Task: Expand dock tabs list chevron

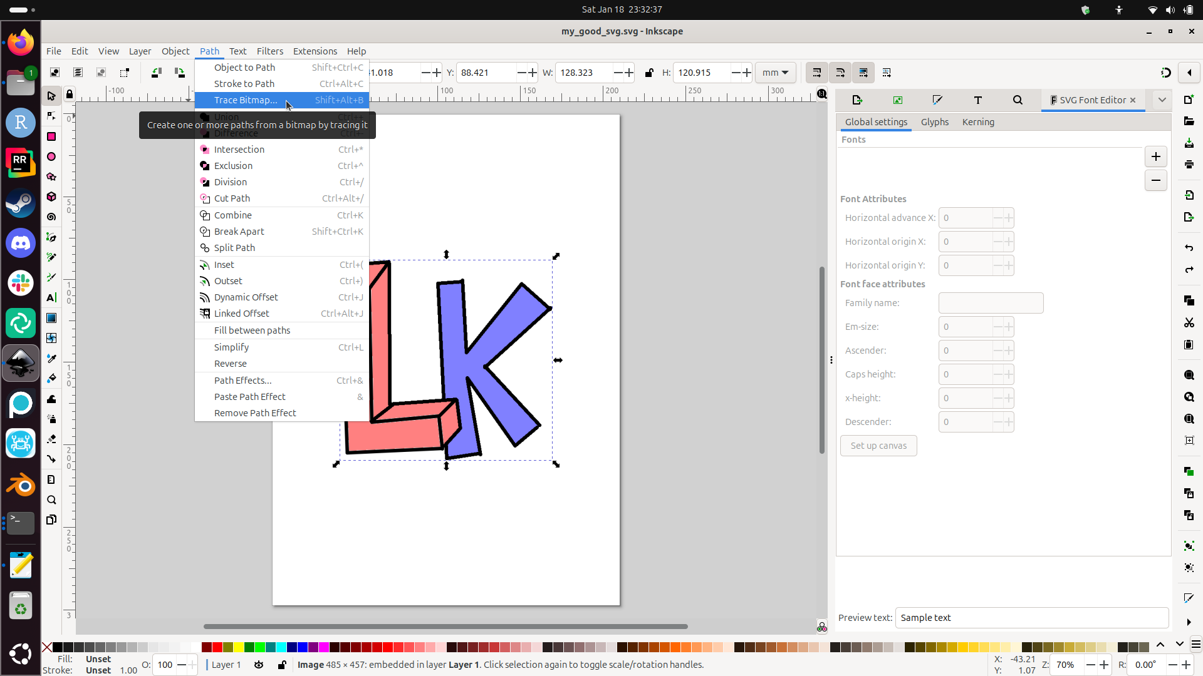Action: click(x=1162, y=100)
